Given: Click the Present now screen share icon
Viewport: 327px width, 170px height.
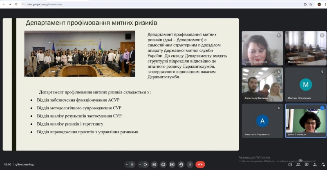Looking at the screenshot, I should [172, 165].
